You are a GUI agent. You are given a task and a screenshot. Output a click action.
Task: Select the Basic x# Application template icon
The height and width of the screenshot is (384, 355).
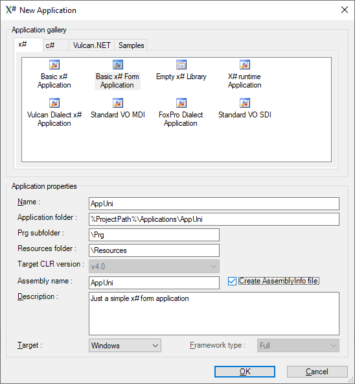[x=54, y=65]
